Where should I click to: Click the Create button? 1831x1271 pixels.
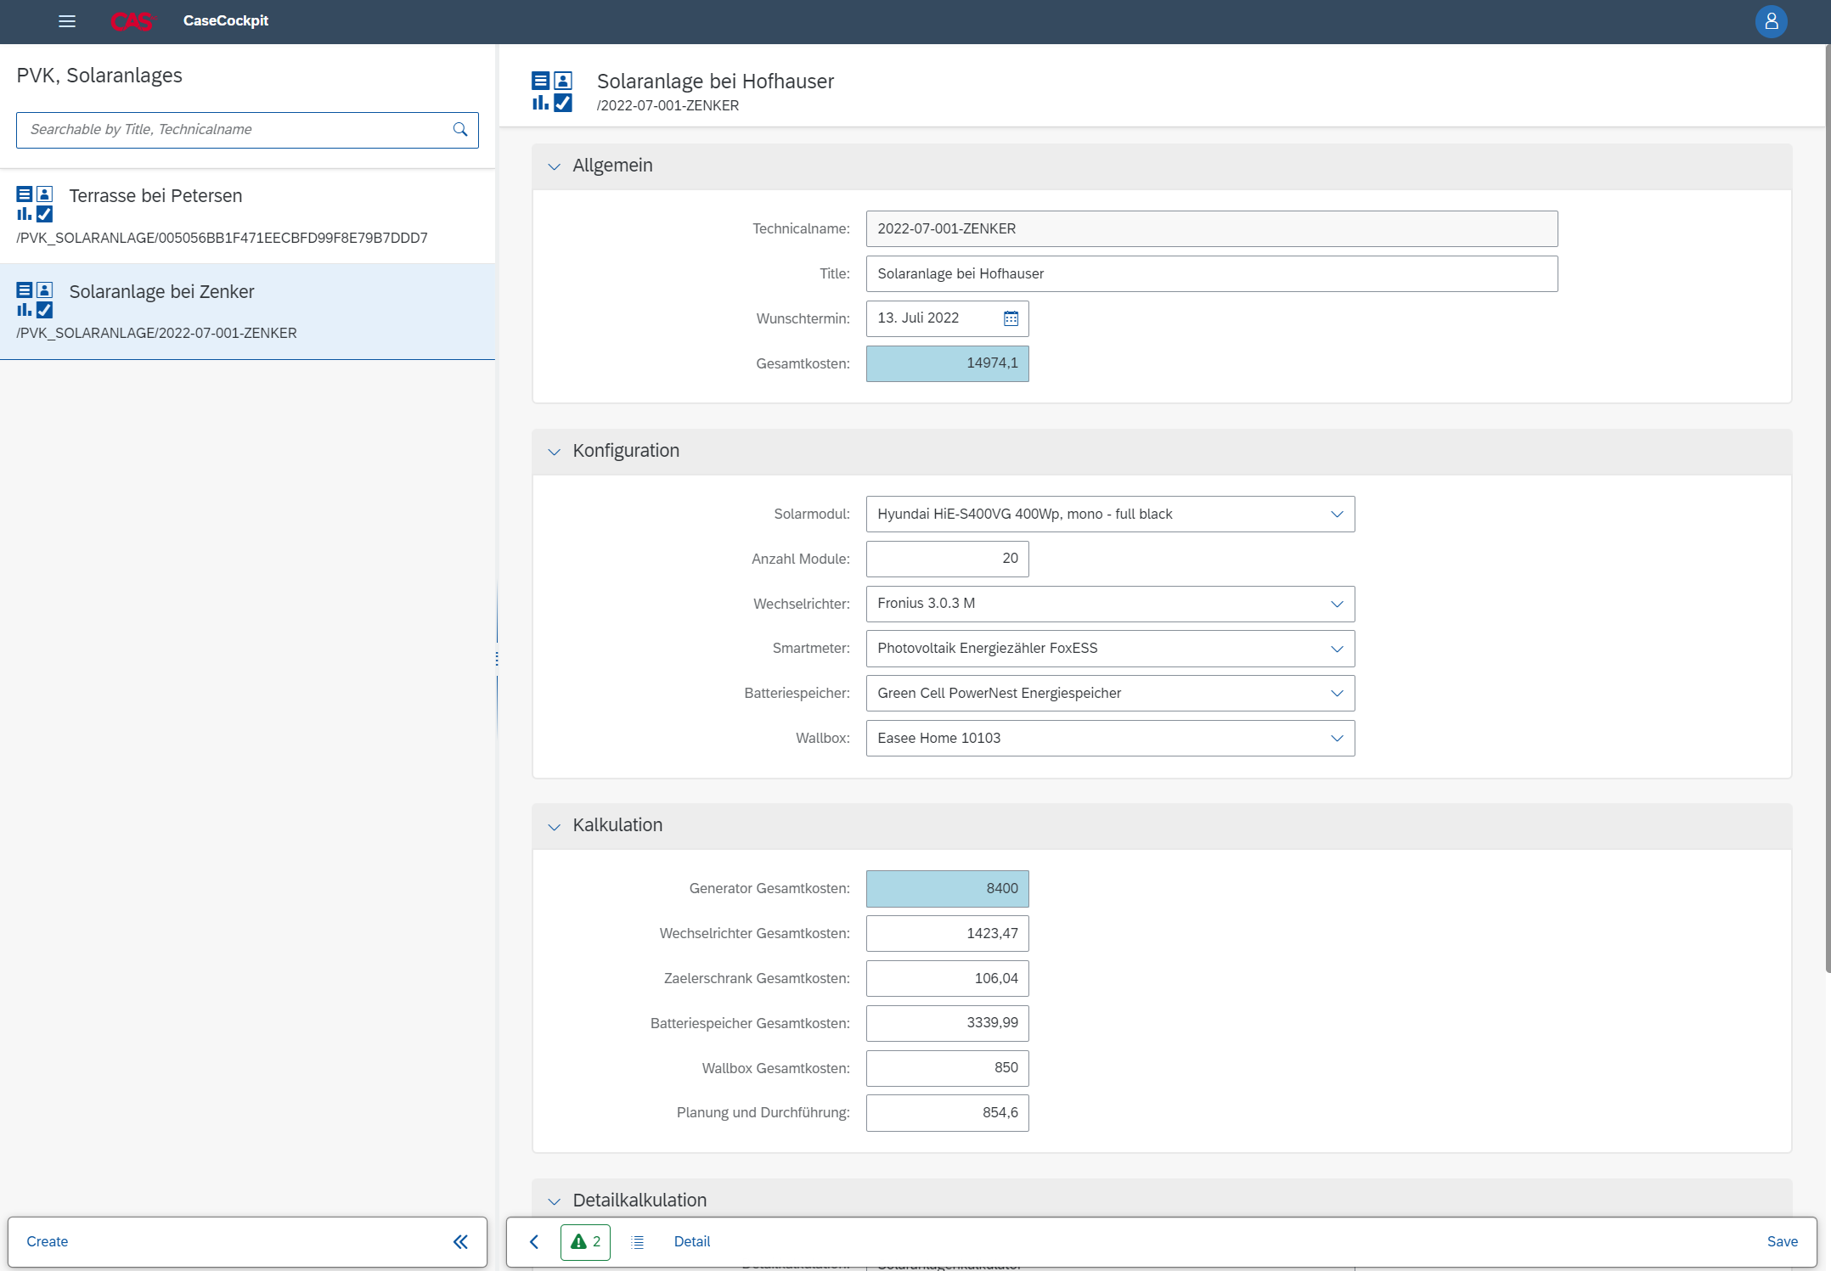point(48,1242)
